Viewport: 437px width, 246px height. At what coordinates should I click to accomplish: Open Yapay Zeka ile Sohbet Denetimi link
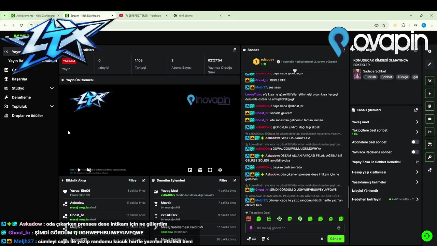point(385,162)
